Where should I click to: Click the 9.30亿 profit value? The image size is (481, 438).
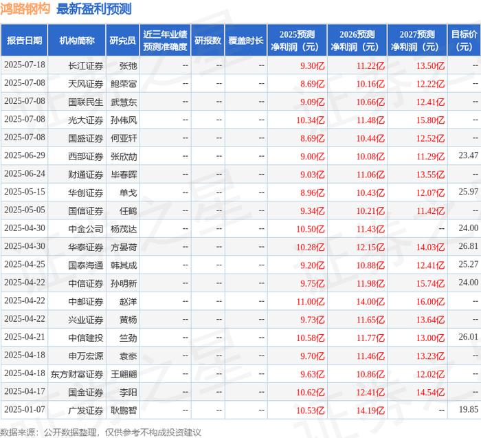(312, 66)
